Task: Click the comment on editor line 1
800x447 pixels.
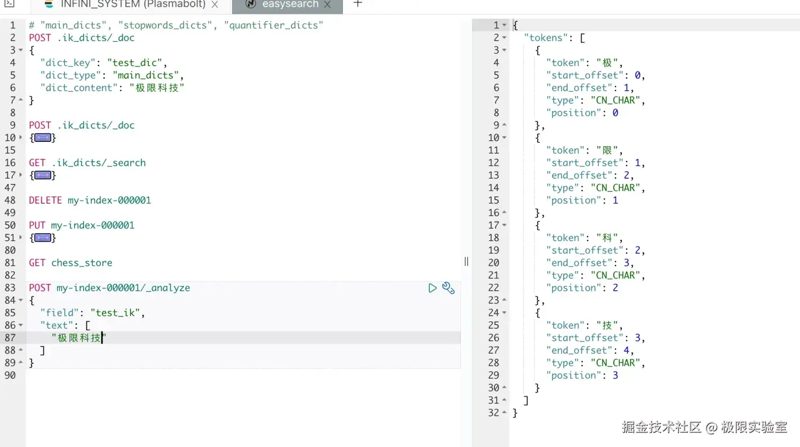Action: pyautogui.click(x=176, y=25)
